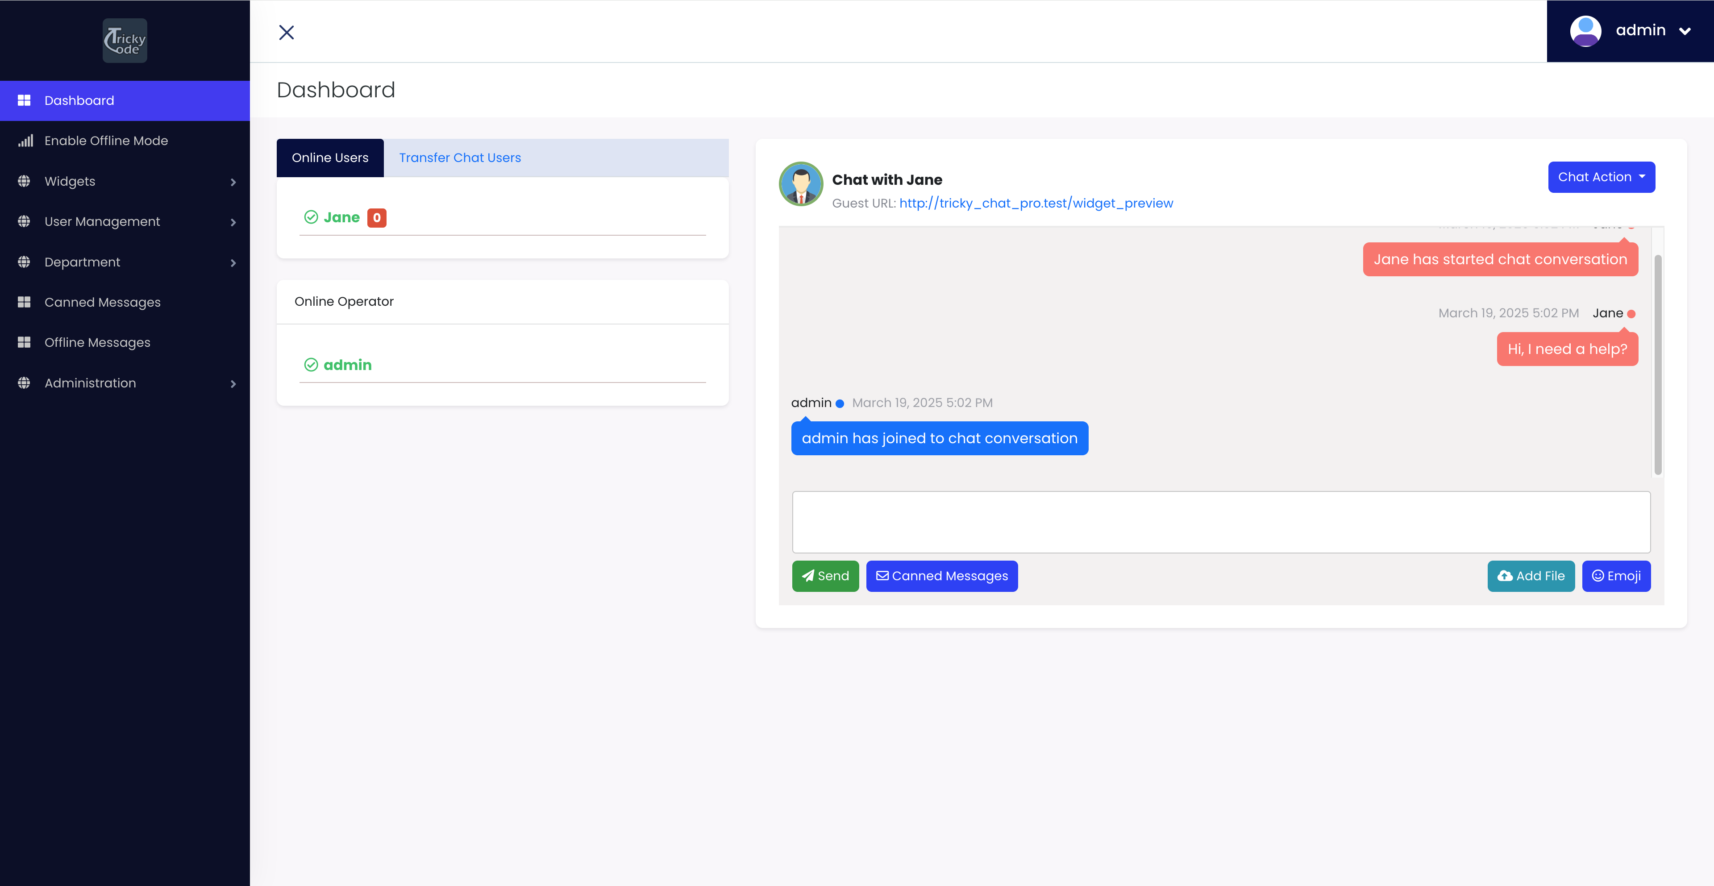This screenshot has height=886, width=1714.
Task: Open the Chat Action dropdown
Action: click(1601, 177)
